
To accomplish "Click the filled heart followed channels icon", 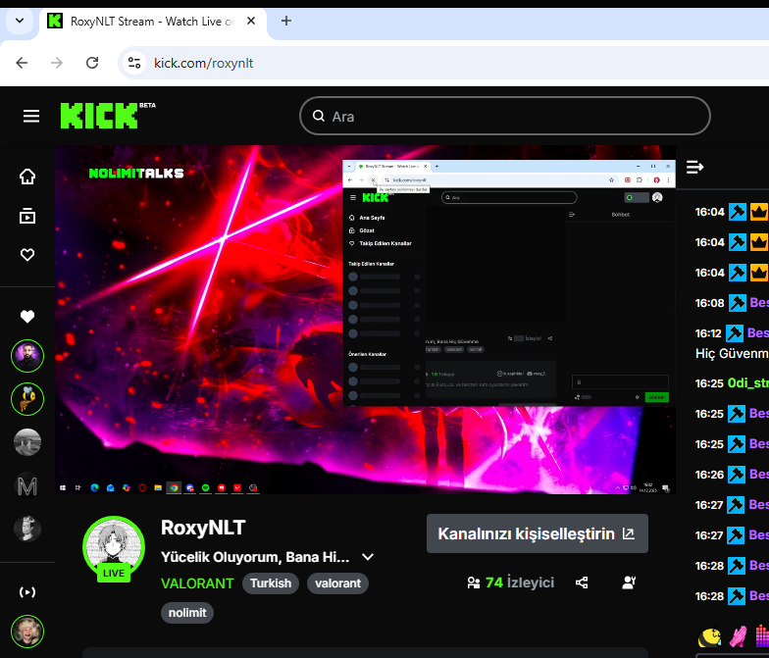I will tap(27, 317).
